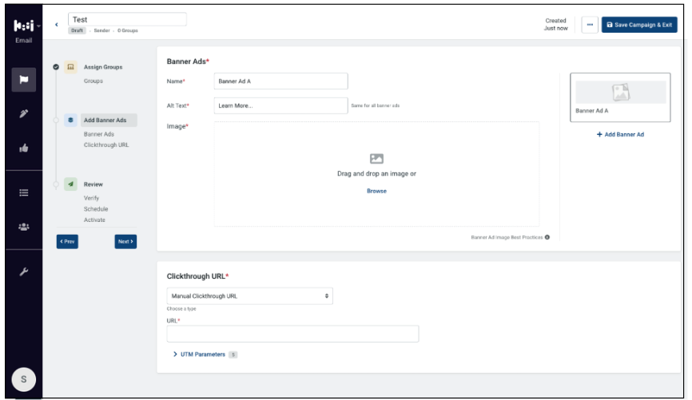Open the app switcher arrow beside logo
Viewport: 692px width, 400px height.
39,26
